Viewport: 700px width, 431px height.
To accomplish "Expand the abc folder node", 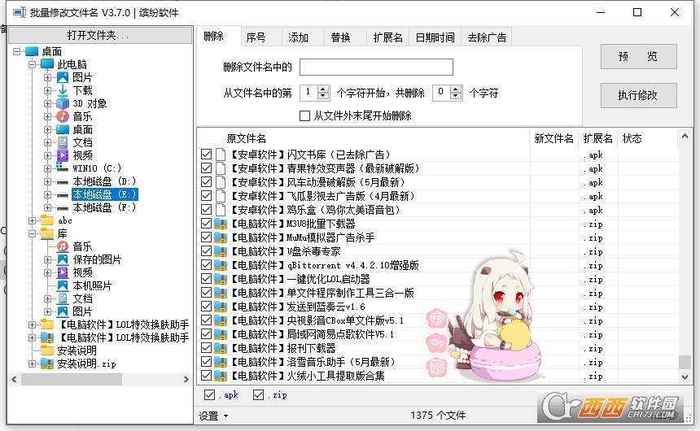I will (x=32, y=220).
